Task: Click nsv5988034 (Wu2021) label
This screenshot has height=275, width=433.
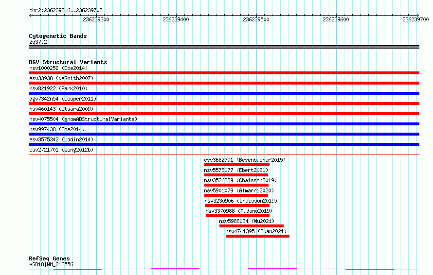Action: 247,221
